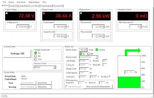Switch to the Live Viewer tab
154x98 pixels.
click(35, 6)
